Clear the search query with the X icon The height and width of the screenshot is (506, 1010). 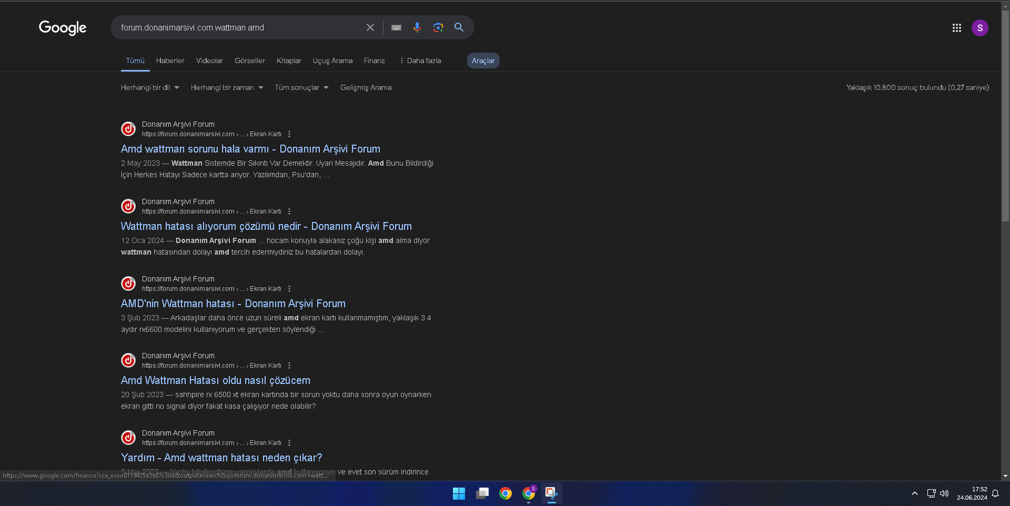[370, 27]
